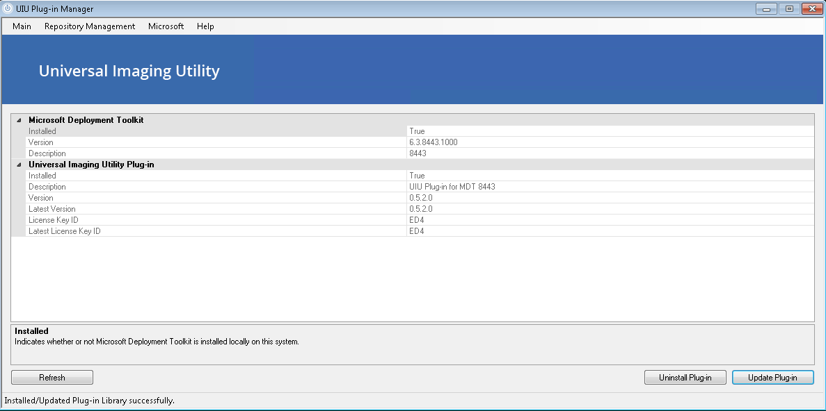Collapse the Universal Imaging Utility Plug-in section
This screenshot has height=411, width=826.
coord(18,165)
